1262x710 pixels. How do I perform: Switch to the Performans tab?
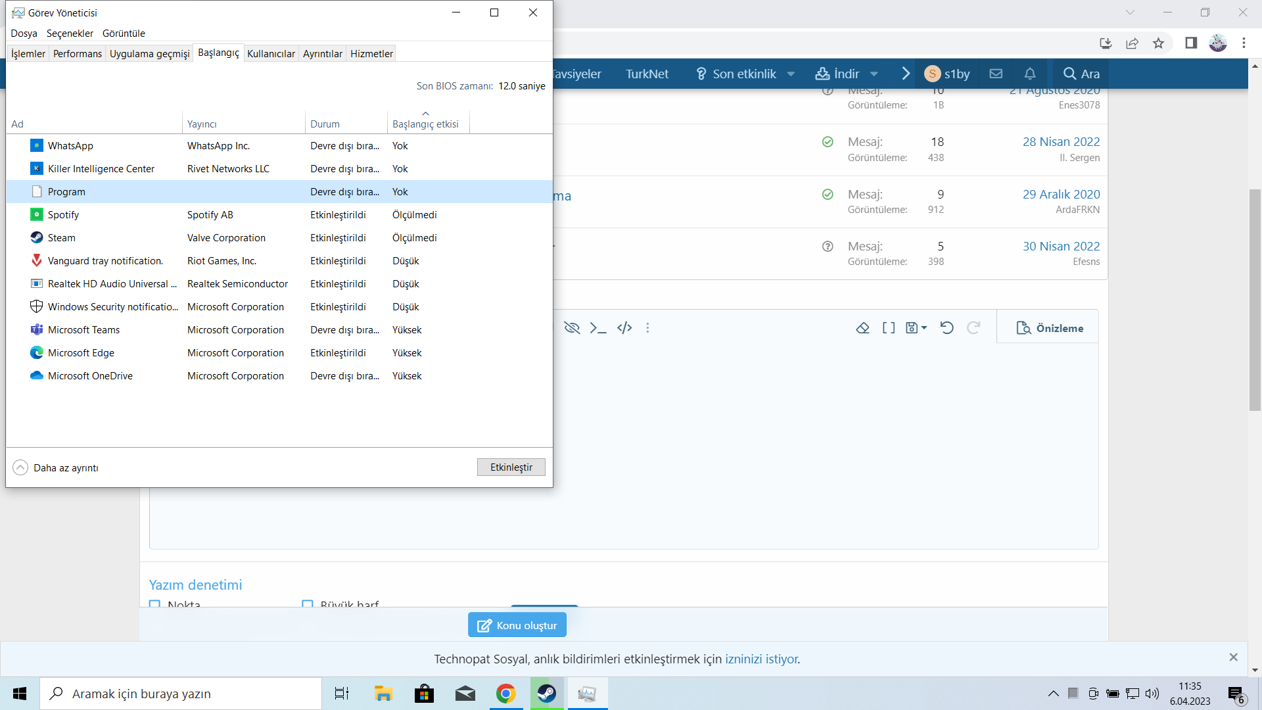point(77,54)
